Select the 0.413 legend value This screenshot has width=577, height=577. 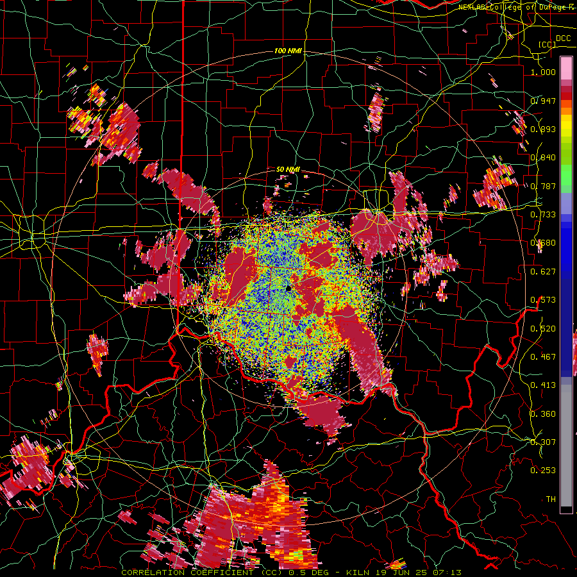click(543, 385)
